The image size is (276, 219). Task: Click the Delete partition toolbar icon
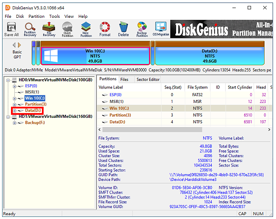click(123, 29)
